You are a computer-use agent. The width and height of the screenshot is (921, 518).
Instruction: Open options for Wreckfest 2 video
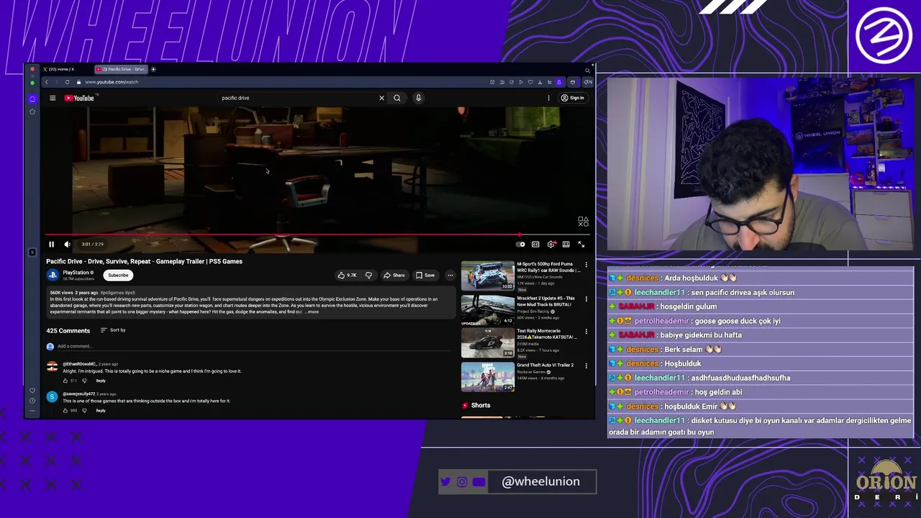(586, 299)
